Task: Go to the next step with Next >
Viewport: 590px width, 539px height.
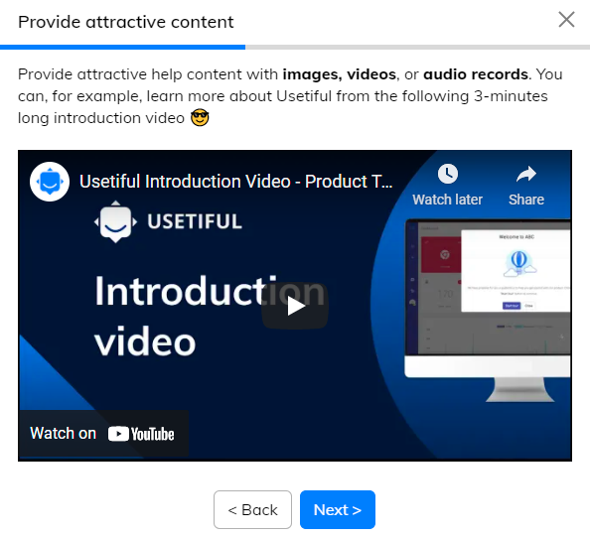Action: click(x=338, y=509)
